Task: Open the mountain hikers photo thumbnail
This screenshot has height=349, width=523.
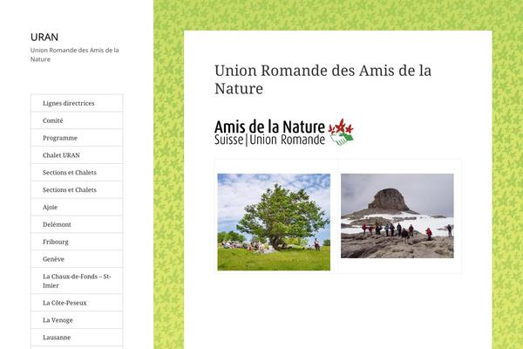Action: click(397, 216)
